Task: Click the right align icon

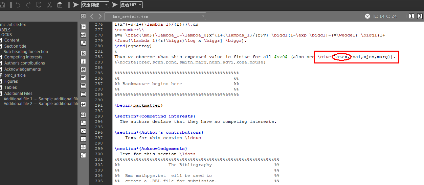Action: (x=83, y=94)
